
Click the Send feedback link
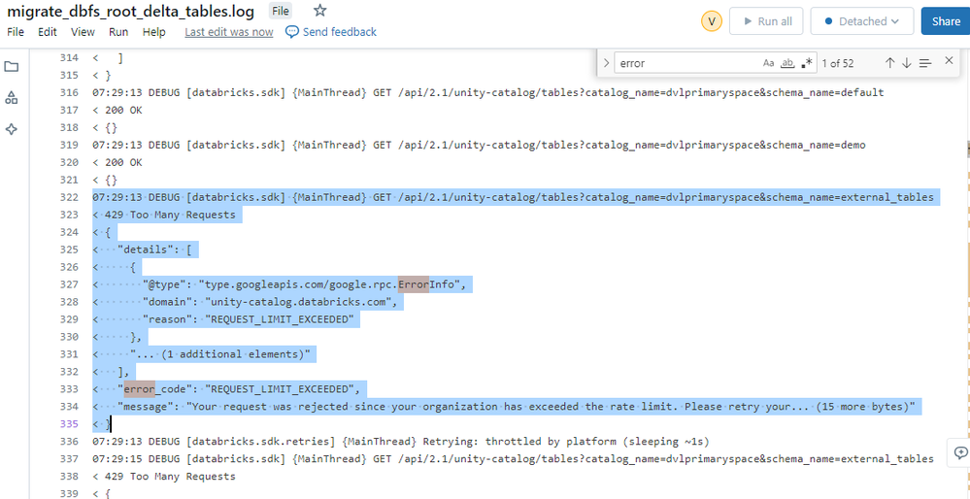[x=330, y=32]
